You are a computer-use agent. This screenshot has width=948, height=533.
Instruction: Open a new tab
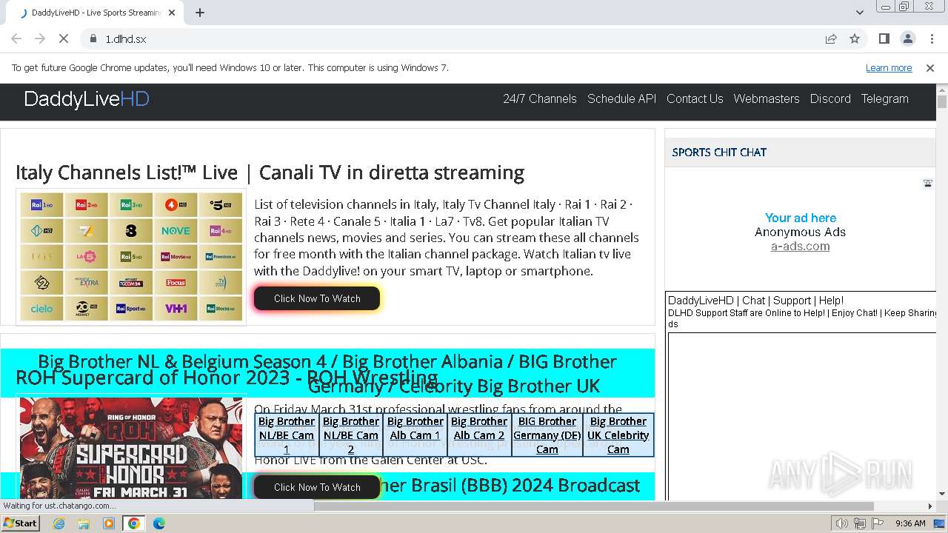200,13
